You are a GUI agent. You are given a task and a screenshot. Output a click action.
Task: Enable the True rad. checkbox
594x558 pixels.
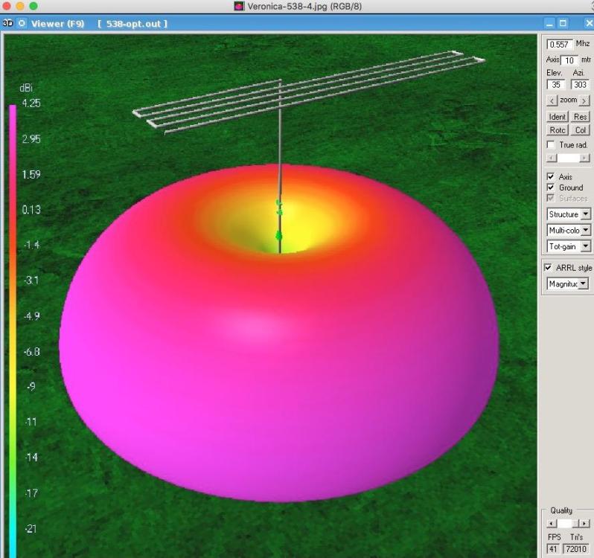point(551,144)
